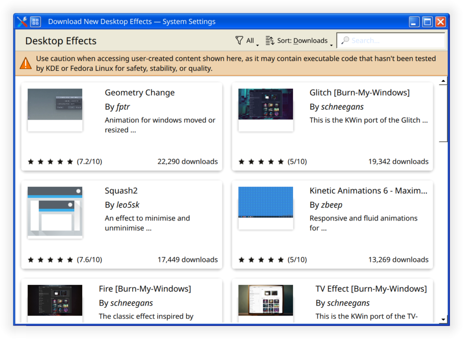Select the Kinetic Animations 6 title
Image resolution: width=463 pixels, height=339 pixels.
pyautogui.click(x=368, y=191)
